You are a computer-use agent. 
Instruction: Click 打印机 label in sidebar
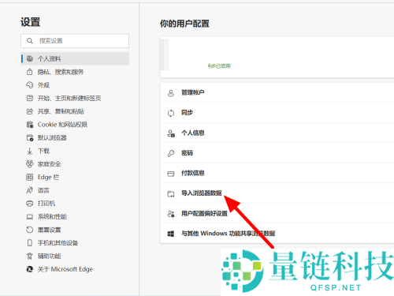pos(46,204)
